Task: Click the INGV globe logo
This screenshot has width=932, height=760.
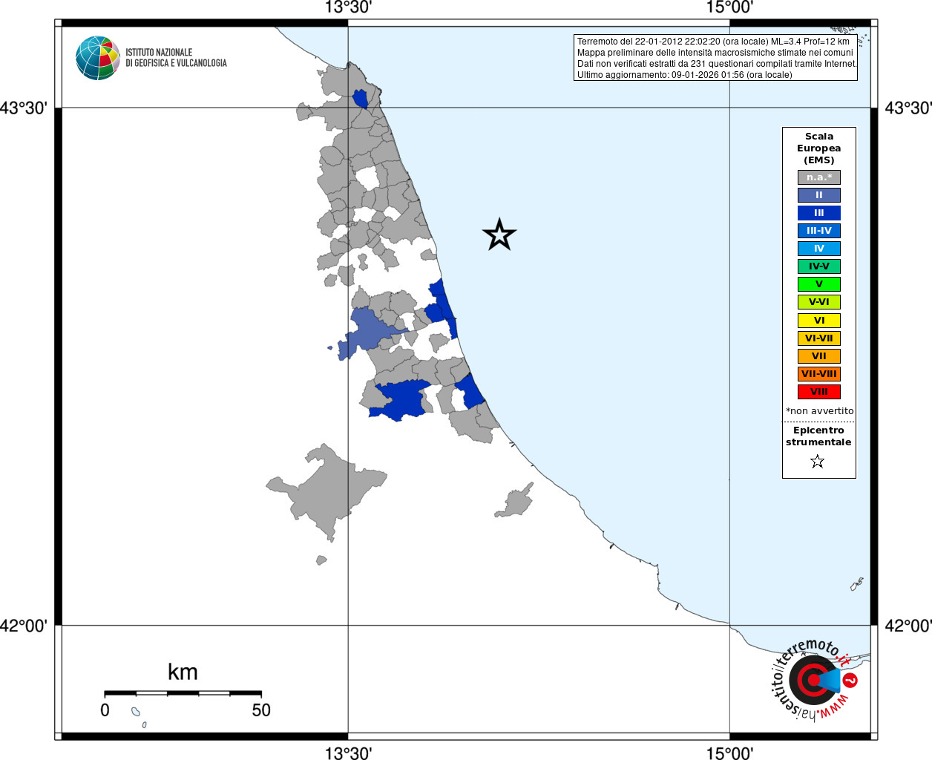Action: click(x=98, y=58)
